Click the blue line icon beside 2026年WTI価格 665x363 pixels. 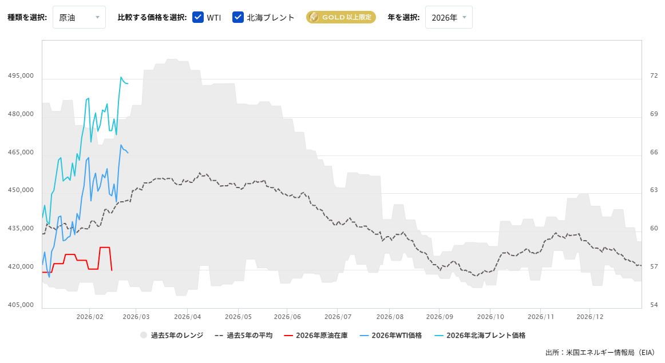pos(365,335)
